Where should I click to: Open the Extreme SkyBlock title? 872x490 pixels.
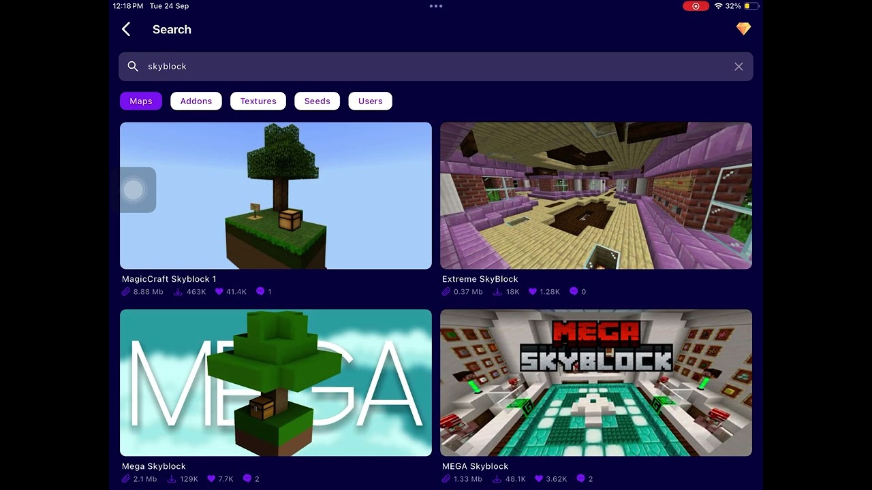(480, 279)
